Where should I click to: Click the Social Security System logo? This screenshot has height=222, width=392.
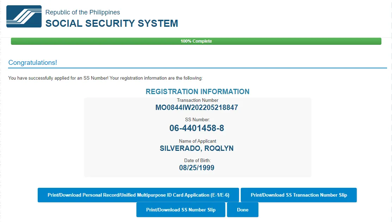click(24, 17)
